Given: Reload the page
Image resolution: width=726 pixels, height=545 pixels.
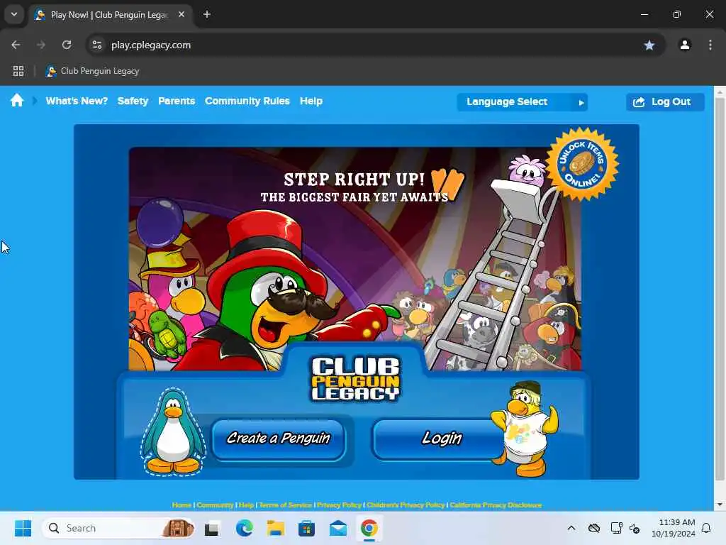Looking at the screenshot, I should [67, 45].
